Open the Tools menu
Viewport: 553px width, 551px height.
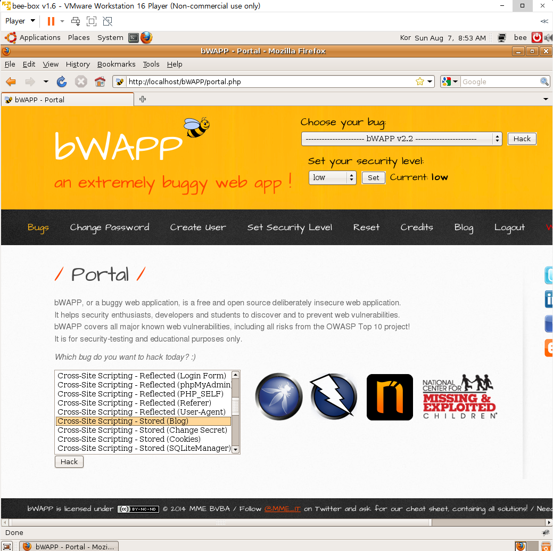click(x=151, y=64)
